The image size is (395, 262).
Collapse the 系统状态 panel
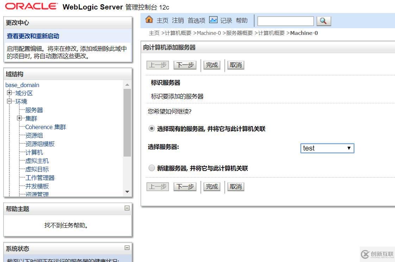pyautogui.click(x=127, y=248)
